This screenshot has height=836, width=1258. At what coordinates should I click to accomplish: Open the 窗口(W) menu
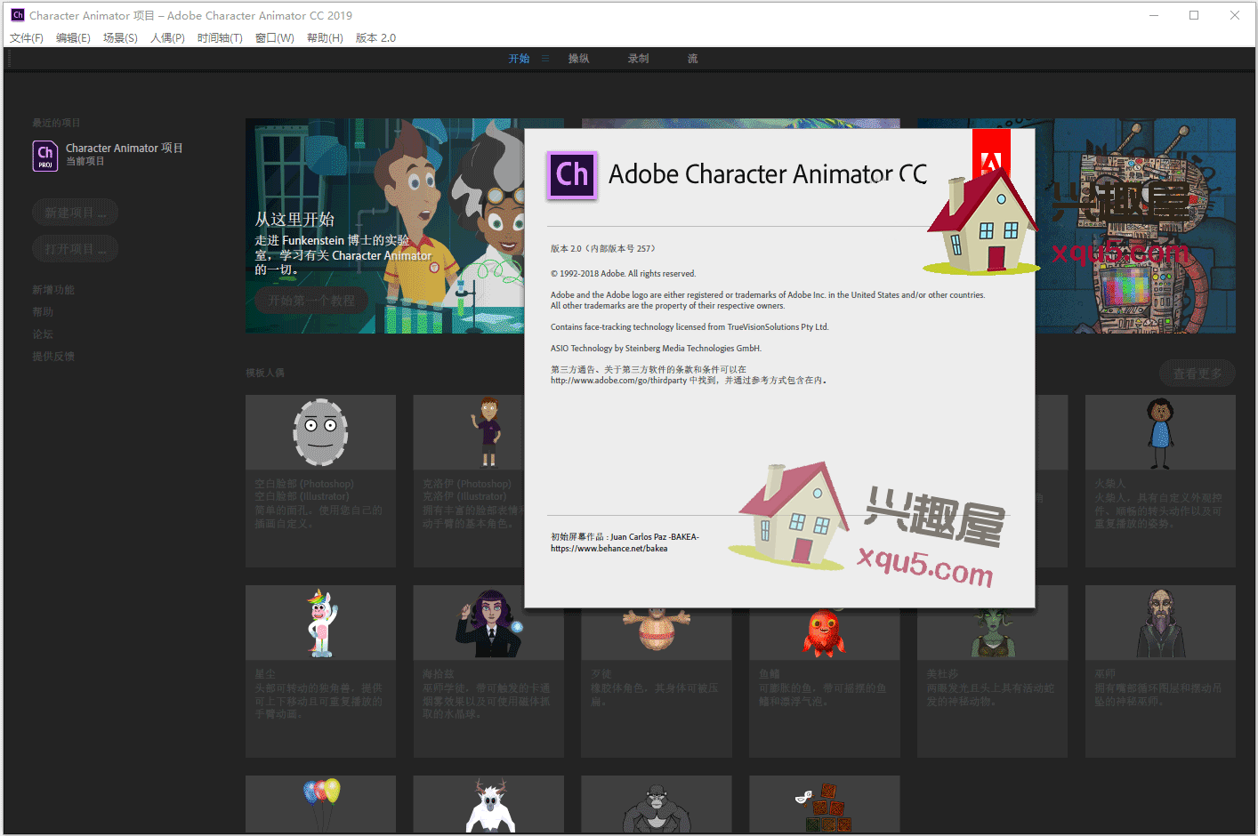[274, 38]
